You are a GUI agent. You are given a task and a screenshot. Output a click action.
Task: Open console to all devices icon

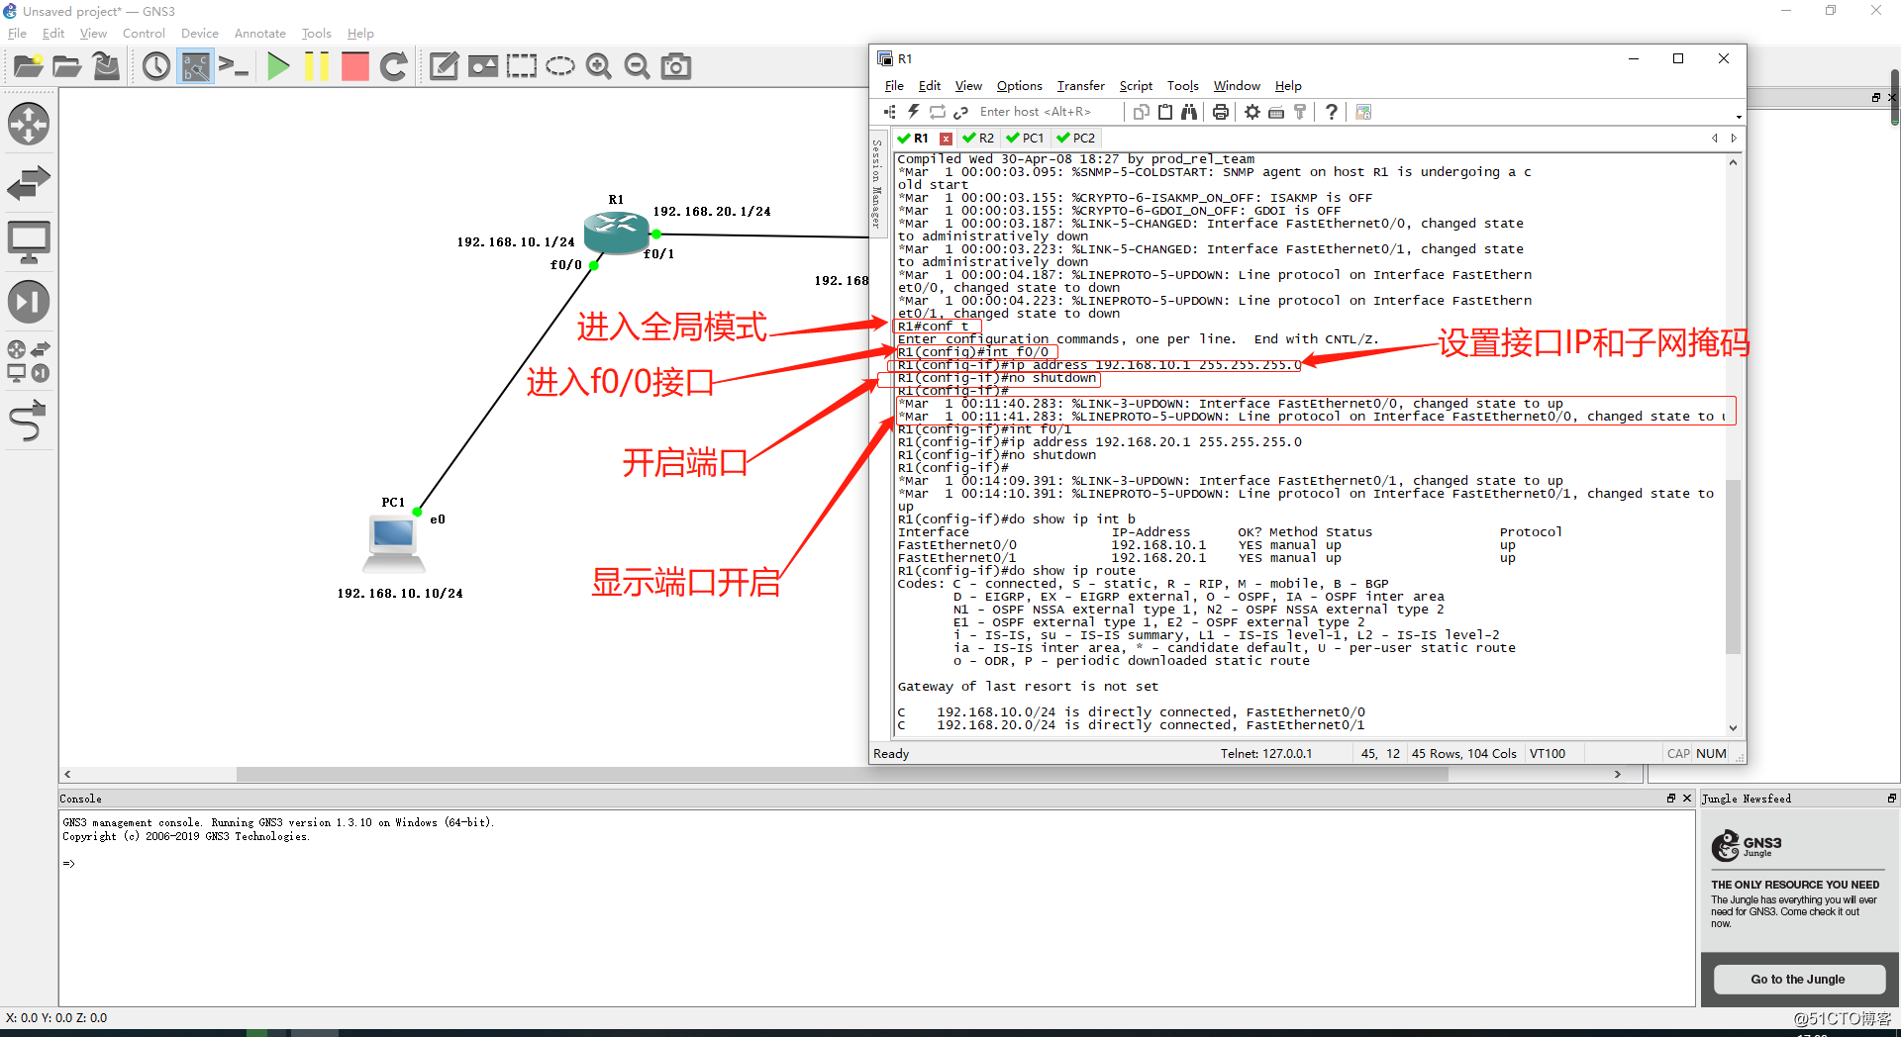pyautogui.click(x=234, y=66)
